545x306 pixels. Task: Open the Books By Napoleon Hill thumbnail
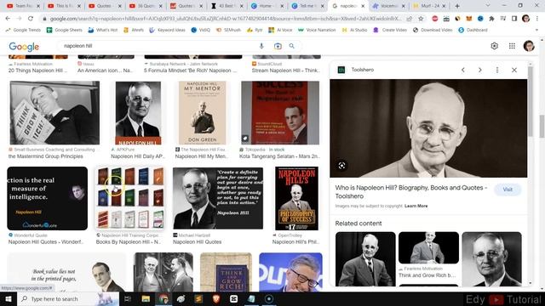pos(130,198)
